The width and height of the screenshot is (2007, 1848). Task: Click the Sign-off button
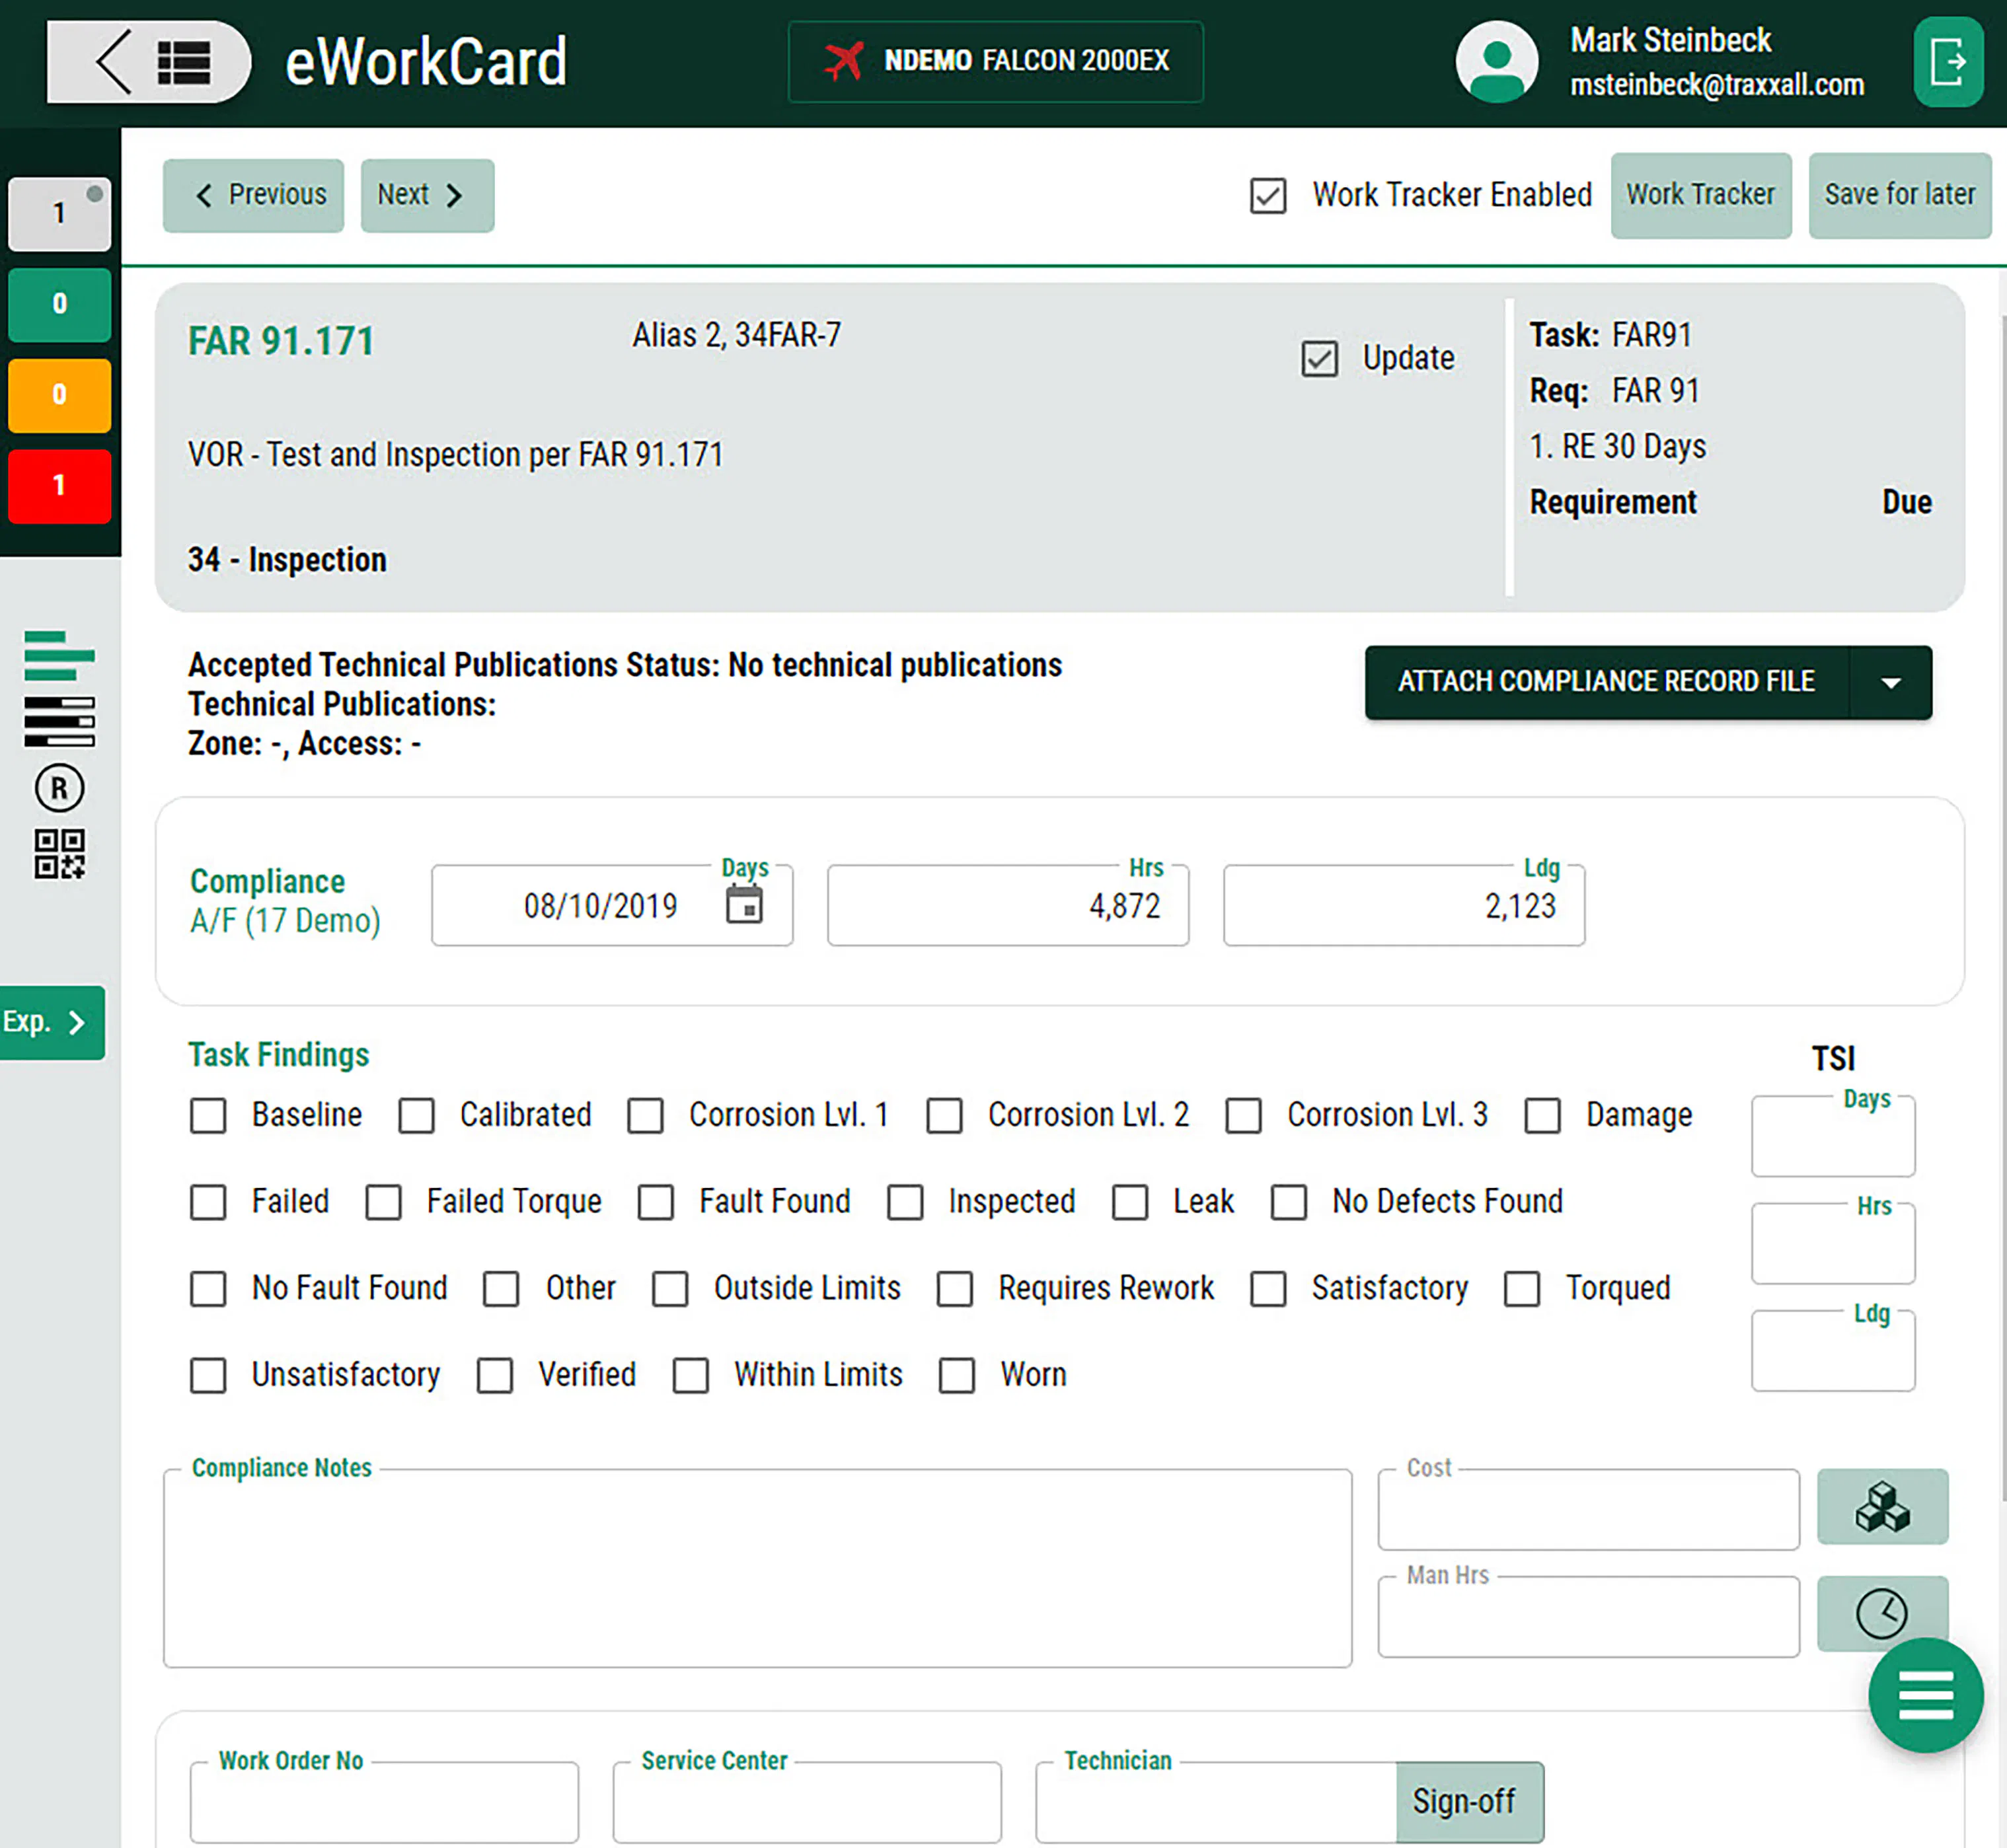pos(1469,1801)
